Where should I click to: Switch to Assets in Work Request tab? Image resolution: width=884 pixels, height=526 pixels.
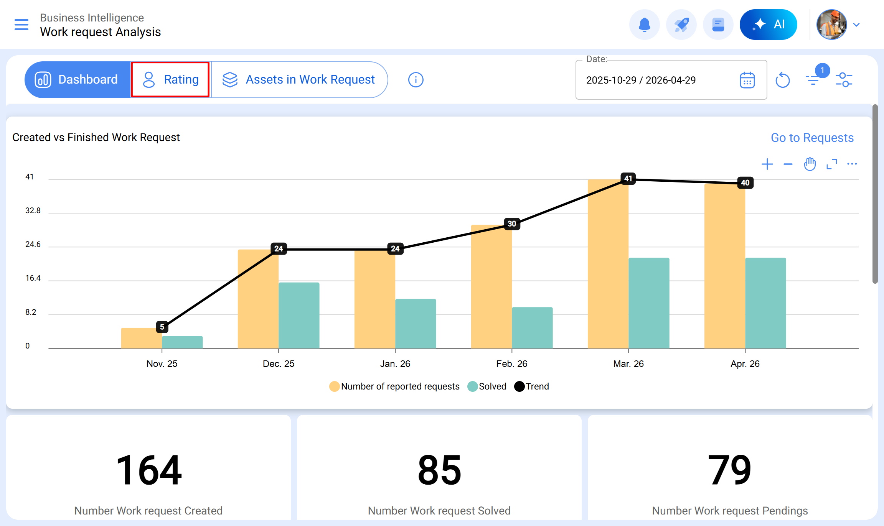299,80
